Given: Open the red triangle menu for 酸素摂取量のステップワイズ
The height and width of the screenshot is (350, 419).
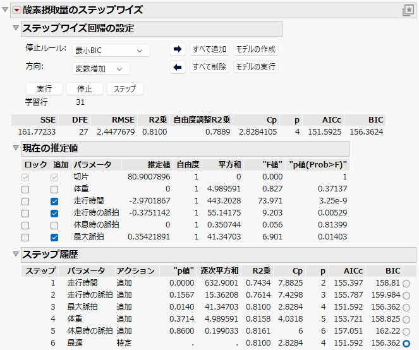Looking at the screenshot, I should (17, 10).
